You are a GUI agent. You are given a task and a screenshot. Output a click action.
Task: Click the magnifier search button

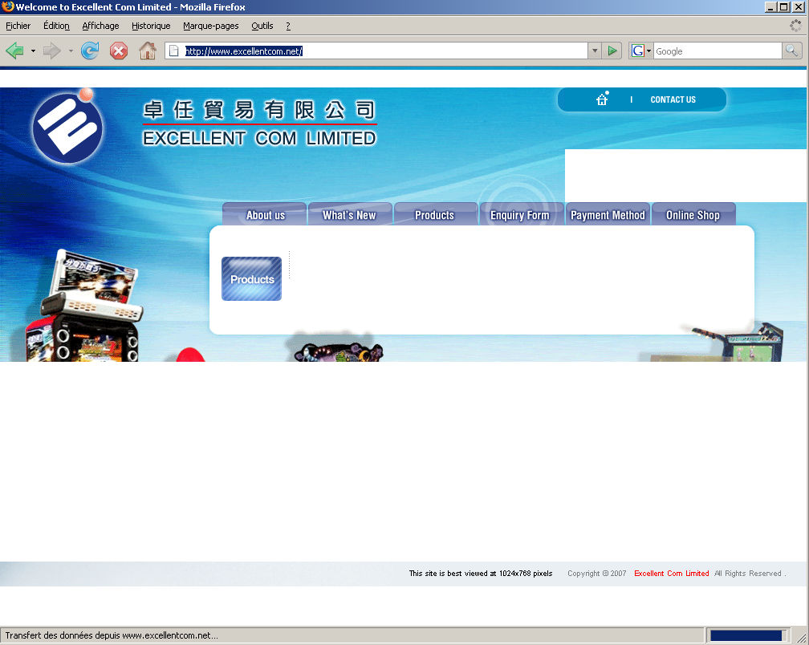pos(792,51)
